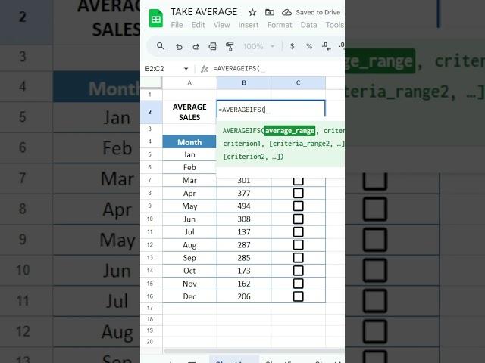Click the sales value 137

244,232
